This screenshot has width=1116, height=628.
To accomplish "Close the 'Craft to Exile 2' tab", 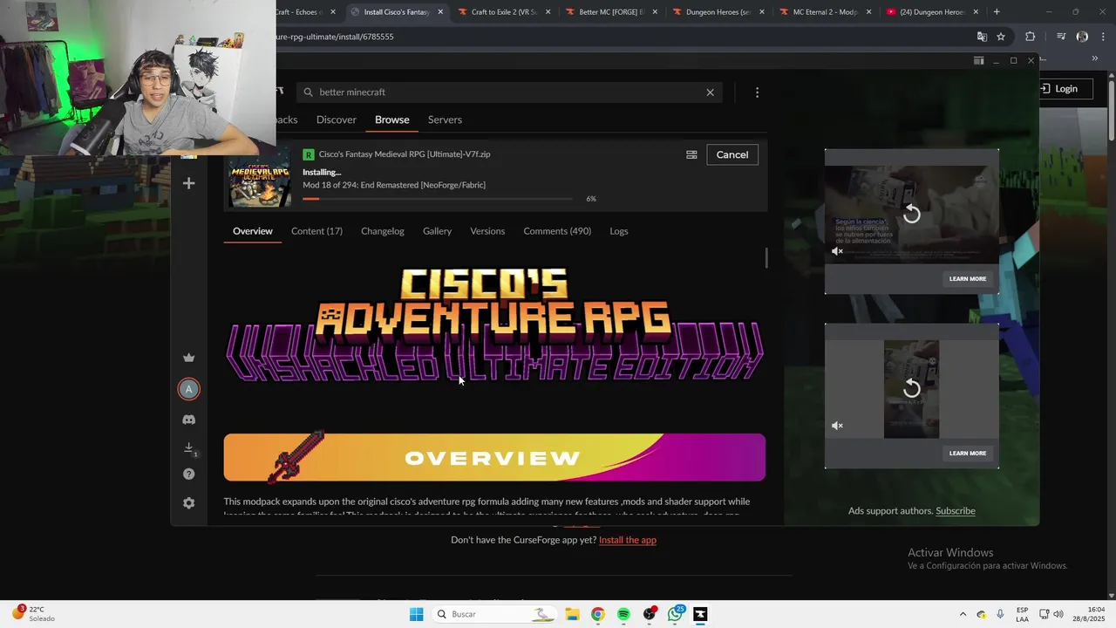I will click(x=548, y=12).
